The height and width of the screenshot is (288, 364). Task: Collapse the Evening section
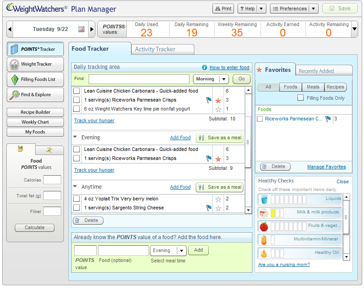(x=75, y=137)
